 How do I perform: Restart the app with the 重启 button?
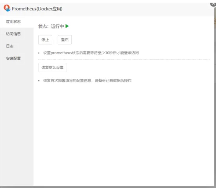pos(65,40)
